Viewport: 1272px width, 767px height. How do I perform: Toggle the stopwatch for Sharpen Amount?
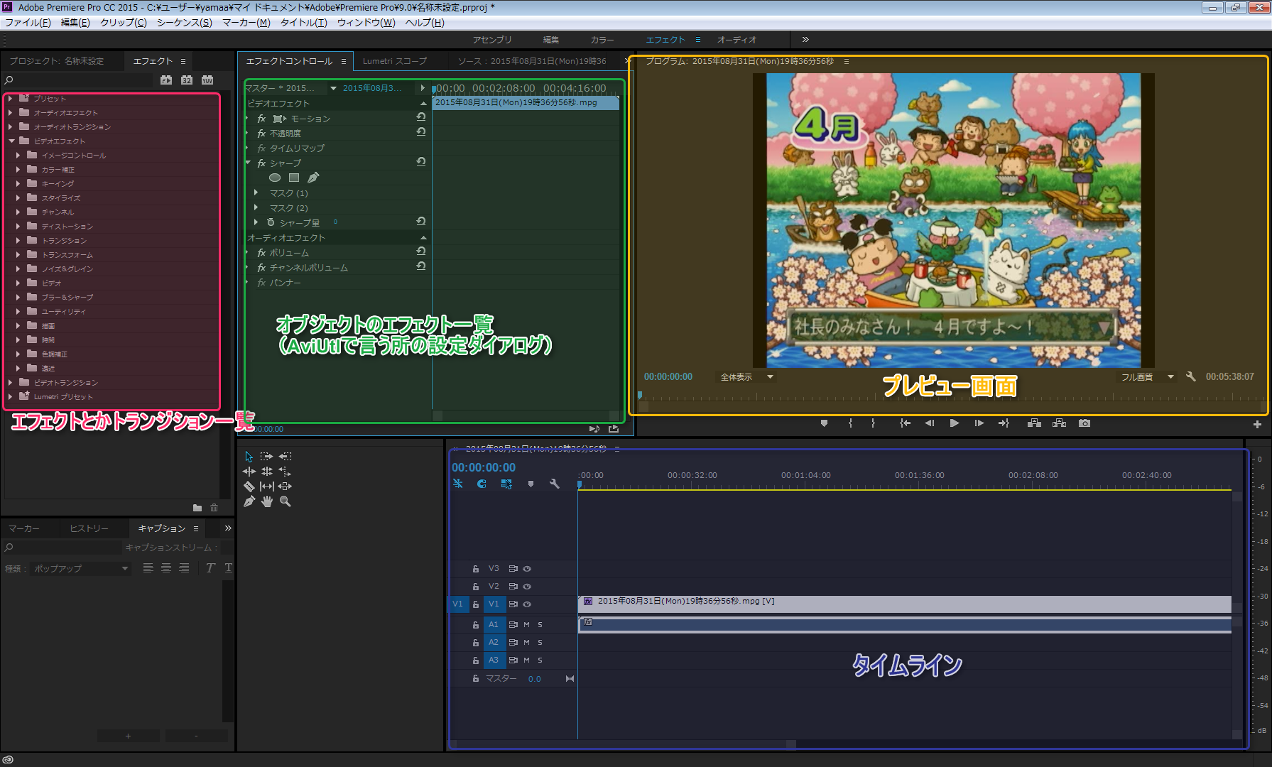tap(271, 222)
